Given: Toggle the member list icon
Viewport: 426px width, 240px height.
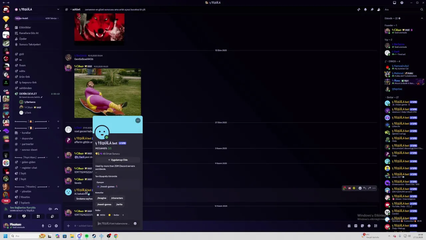Looking at the screenshot, I should click(x=378, y=9).
